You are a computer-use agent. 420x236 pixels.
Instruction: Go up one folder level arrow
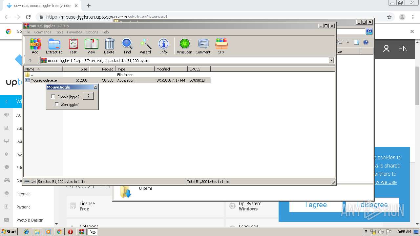tap(30, 60)
